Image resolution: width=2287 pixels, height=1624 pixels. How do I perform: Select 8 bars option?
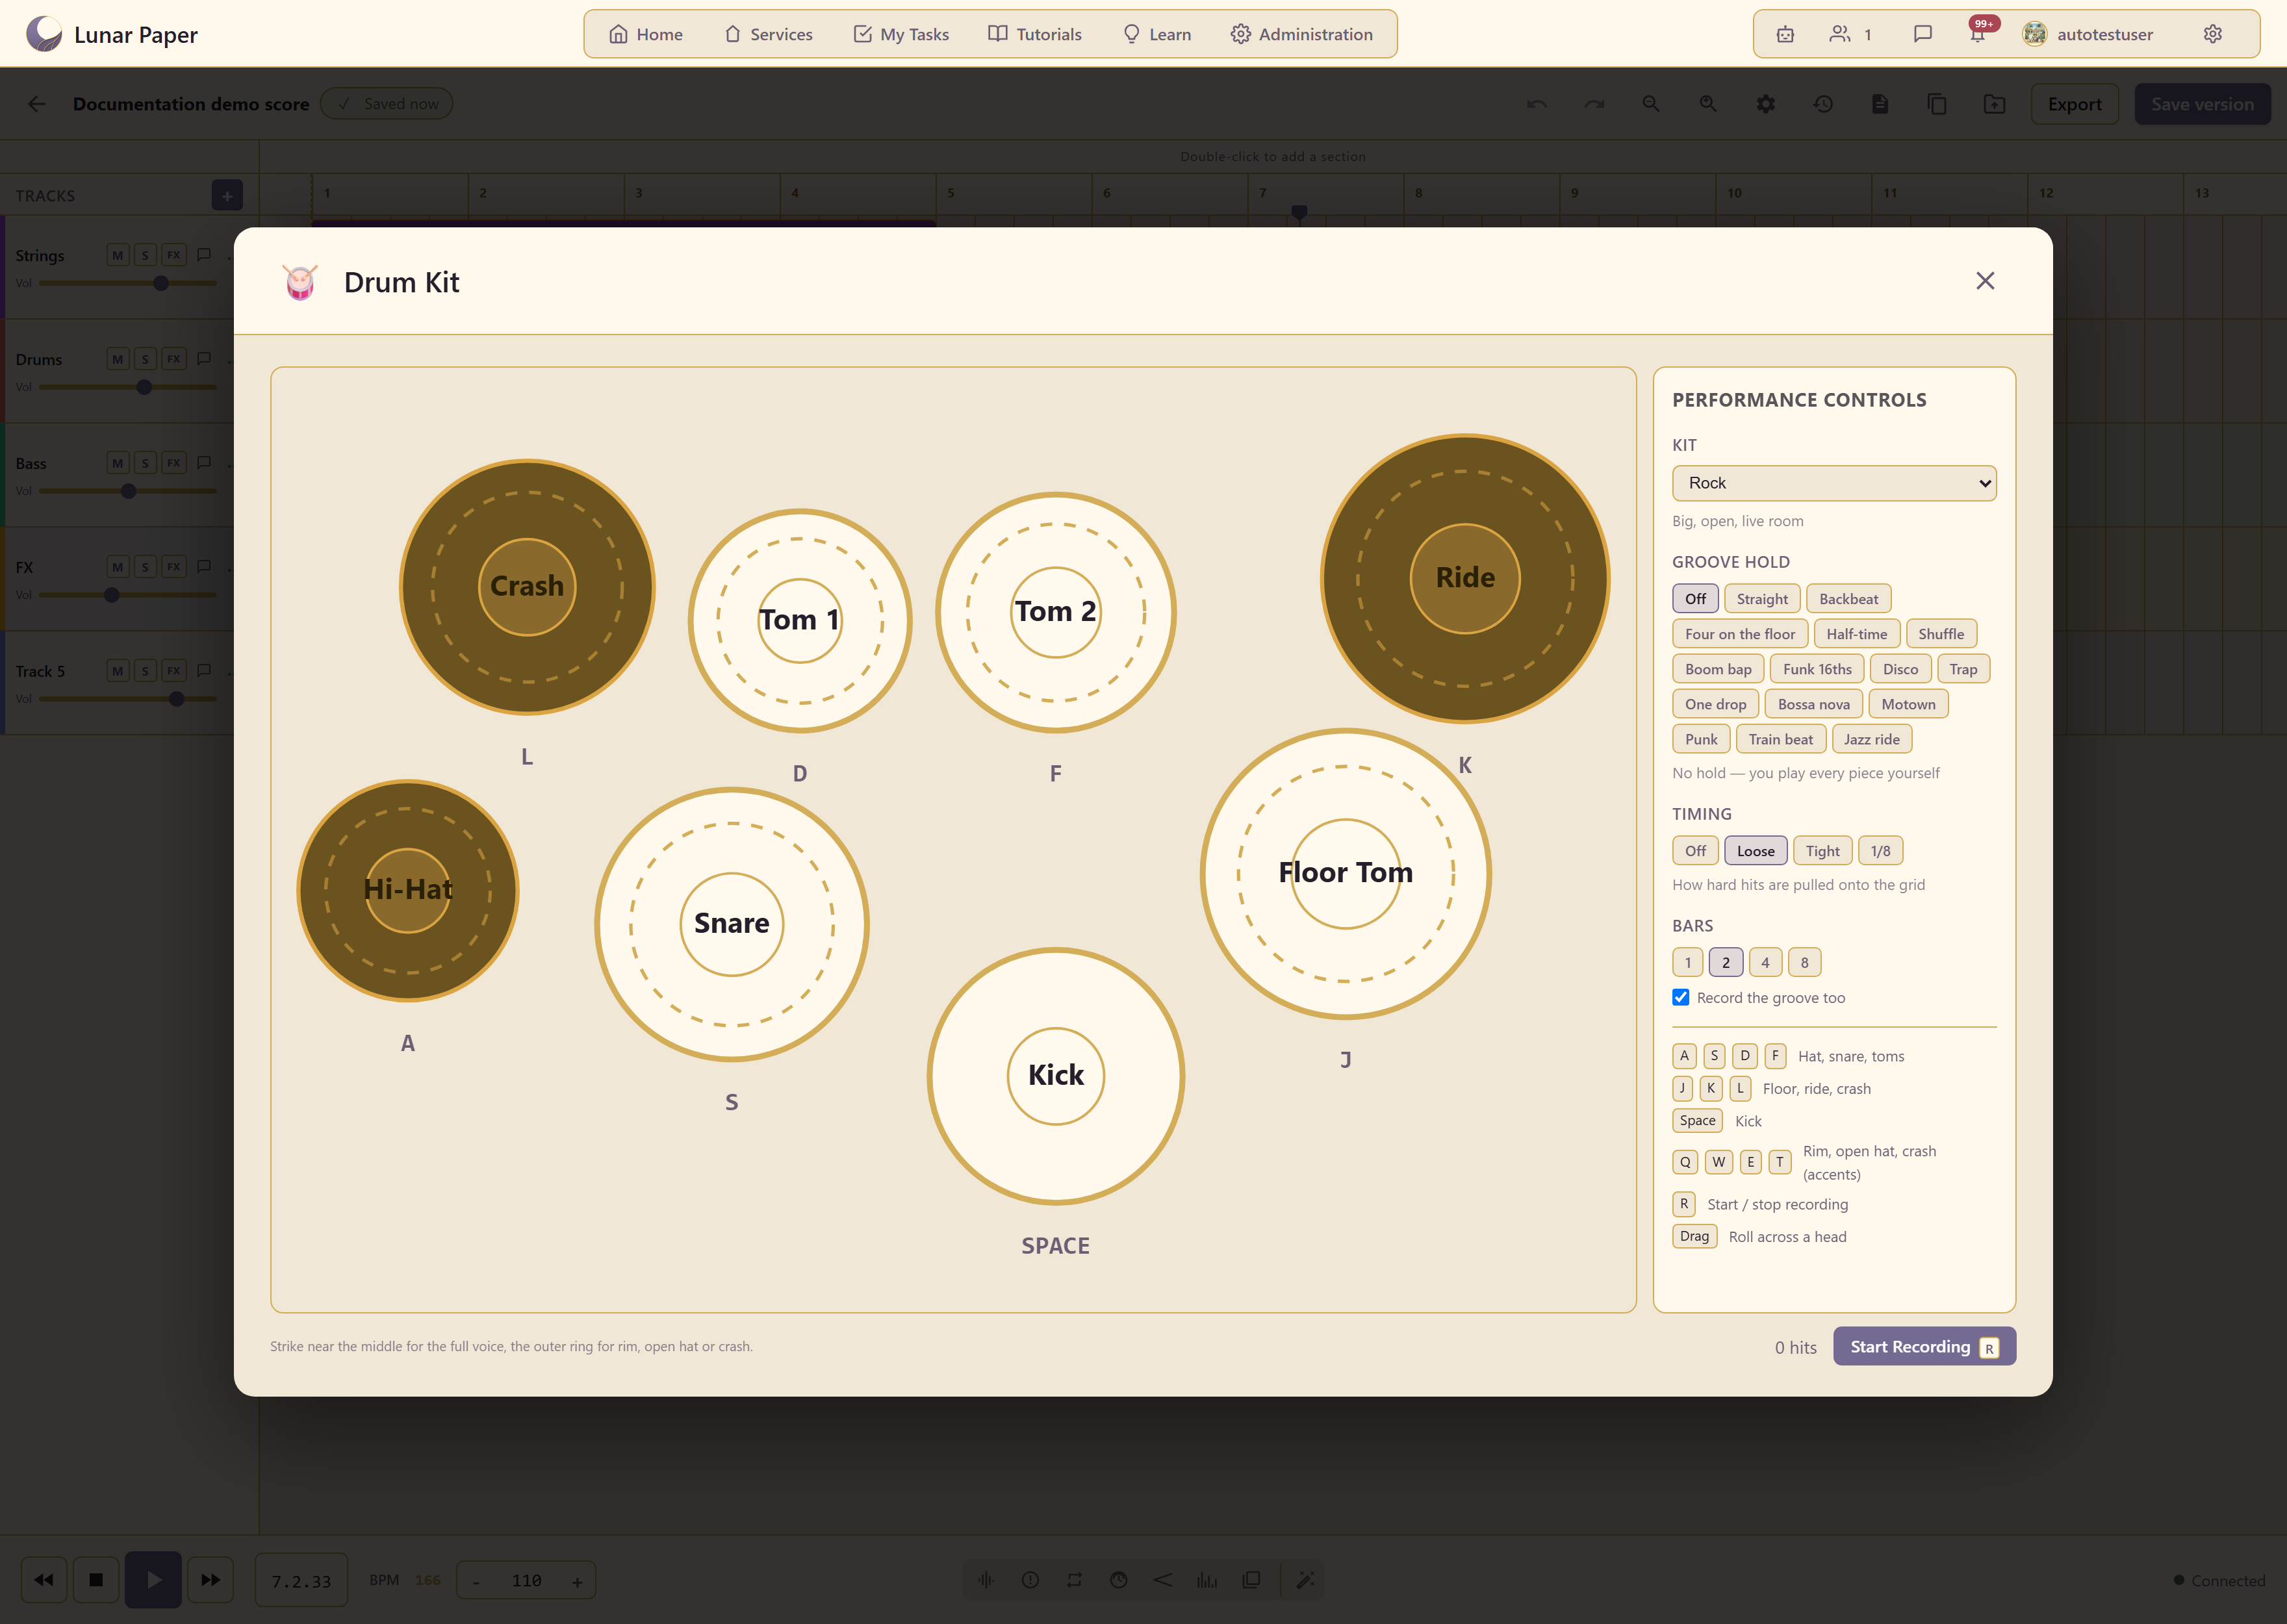(1804, 963)
